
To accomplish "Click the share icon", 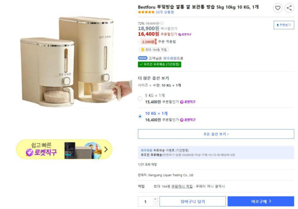I will tap(289, 7).
